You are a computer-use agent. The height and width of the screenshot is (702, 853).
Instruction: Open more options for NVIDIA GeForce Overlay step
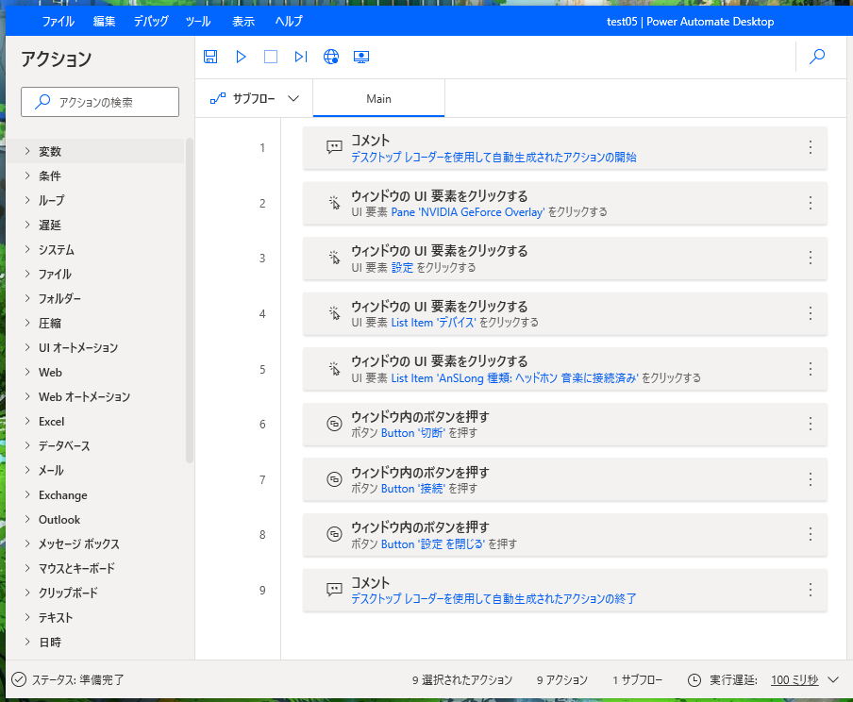point(810,203)
